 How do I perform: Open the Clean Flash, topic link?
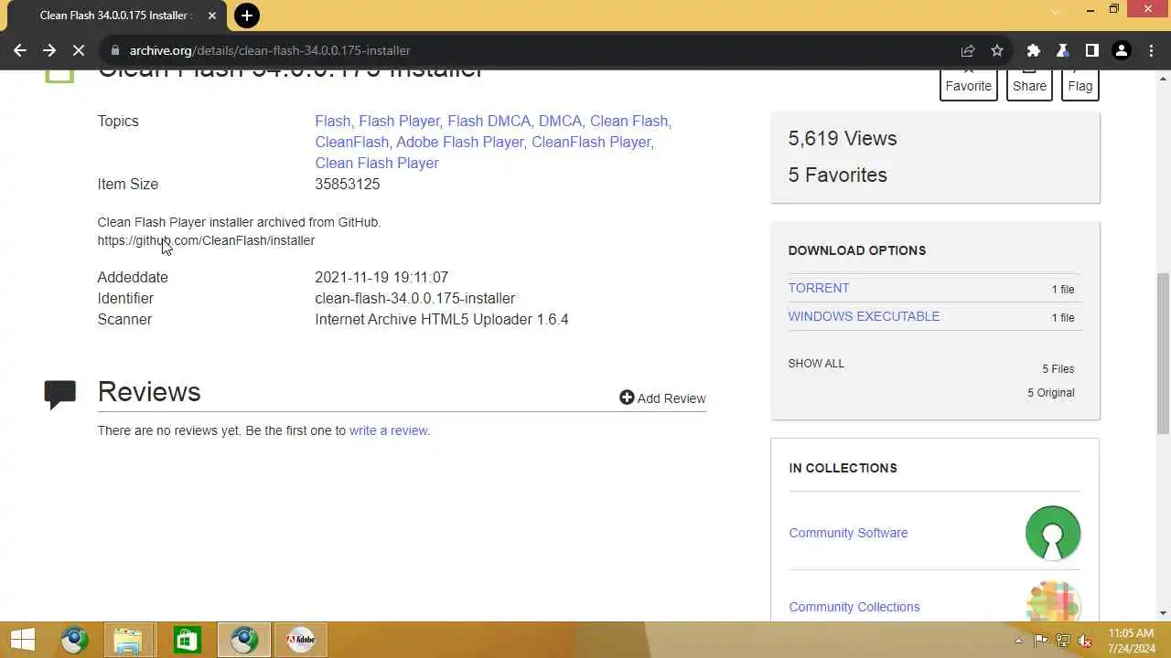(630, 121)
